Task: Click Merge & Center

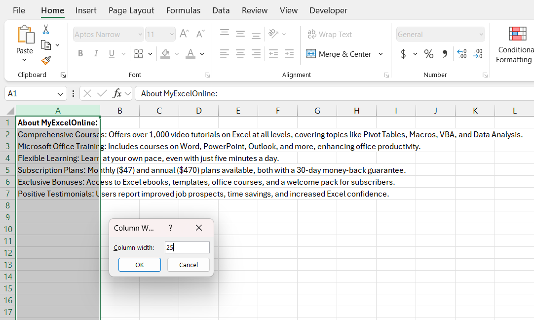Action: coord(339,54)
